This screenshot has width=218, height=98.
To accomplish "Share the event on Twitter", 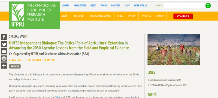I will (x=4, y=44).
